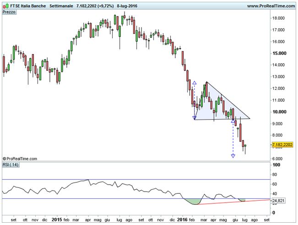Image resolution: width=298 pixels, height=225 pixels.
Task: Click the 11.000 price axis label
Action: click(x=278, y=100)
